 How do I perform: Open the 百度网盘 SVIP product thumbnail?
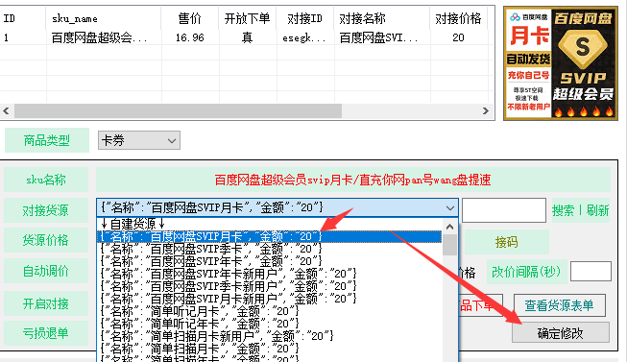click(561, 62)
